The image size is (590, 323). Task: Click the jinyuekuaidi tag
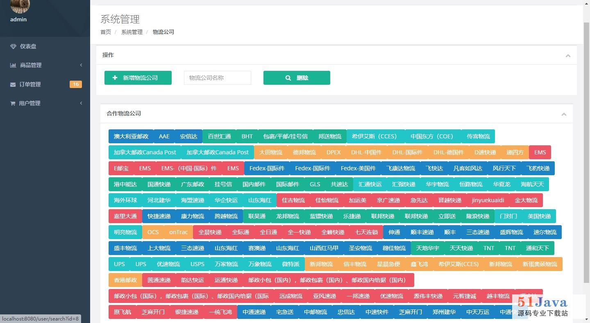click(488, 200)
